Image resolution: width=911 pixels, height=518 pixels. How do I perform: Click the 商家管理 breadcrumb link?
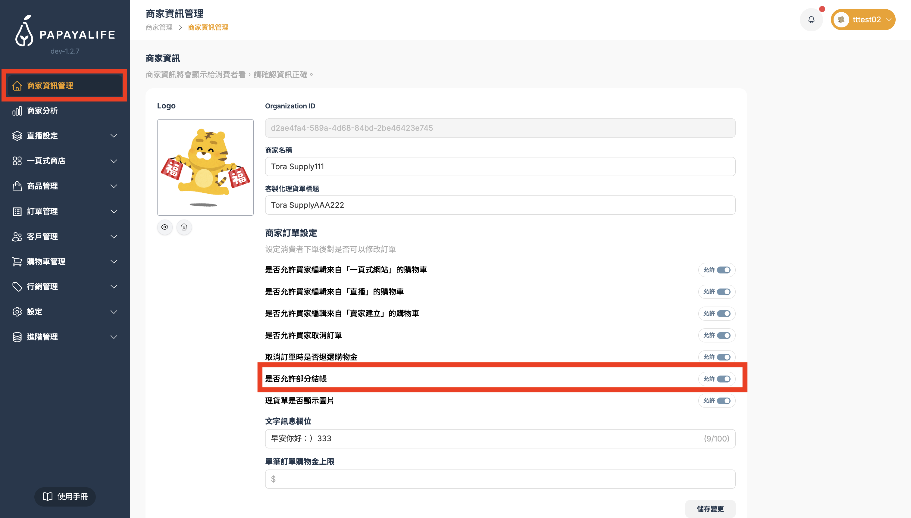click(x=159, y=27)
